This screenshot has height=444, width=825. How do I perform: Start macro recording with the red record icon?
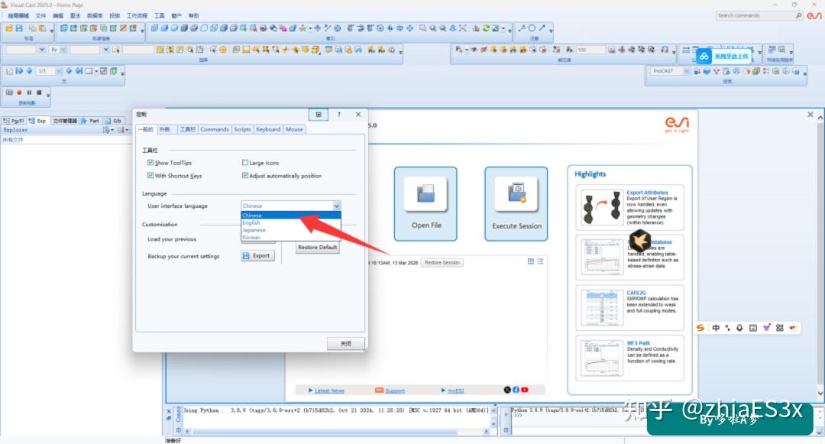[x=19, y=92]
